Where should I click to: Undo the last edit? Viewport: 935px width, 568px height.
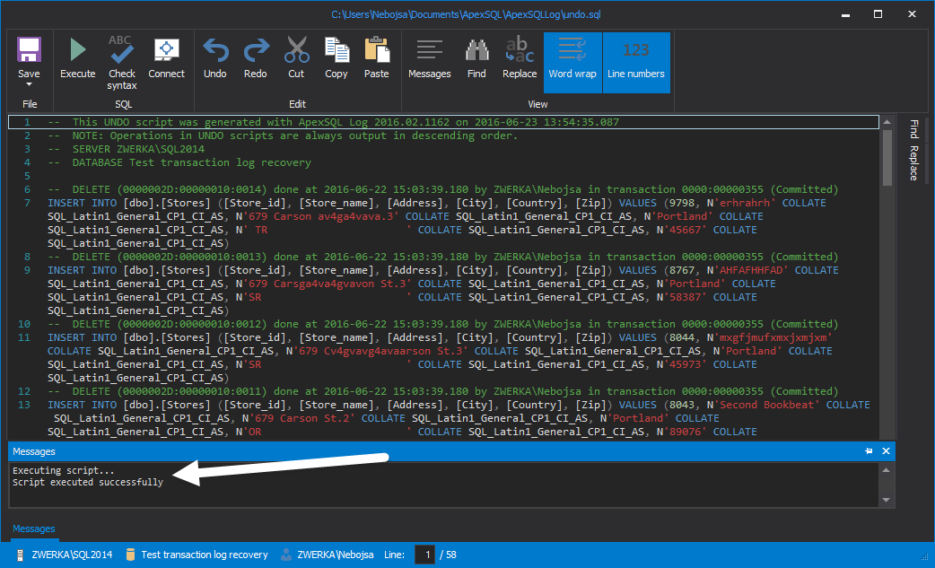point(215,57)
